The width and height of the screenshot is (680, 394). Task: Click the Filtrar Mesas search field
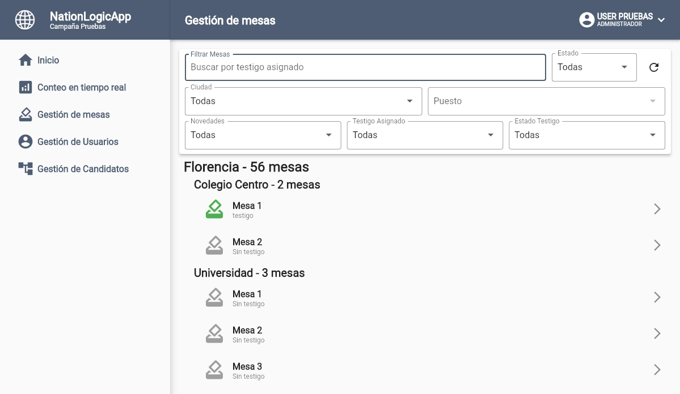point(365,67)
